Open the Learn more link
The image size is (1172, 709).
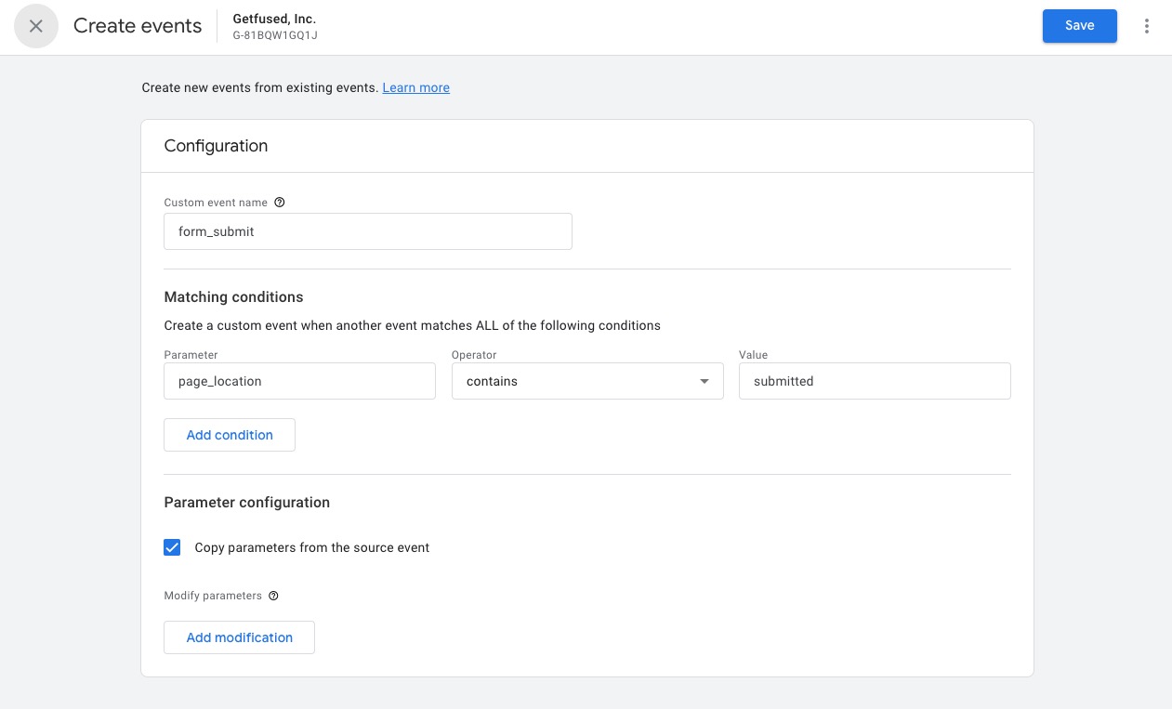pyautogui.click(x=415, y=87)
